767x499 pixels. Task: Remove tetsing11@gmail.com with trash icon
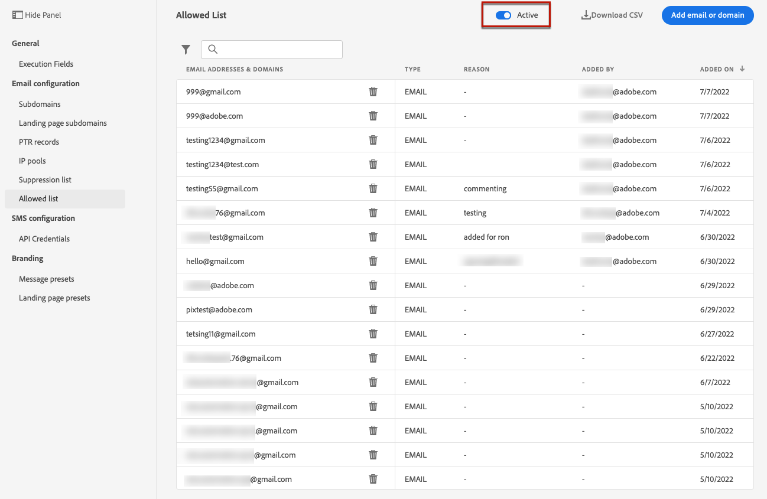pos(373,334)
